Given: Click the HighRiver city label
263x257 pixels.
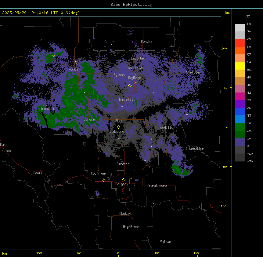Looking at the screenshot, I should point(131,227).
